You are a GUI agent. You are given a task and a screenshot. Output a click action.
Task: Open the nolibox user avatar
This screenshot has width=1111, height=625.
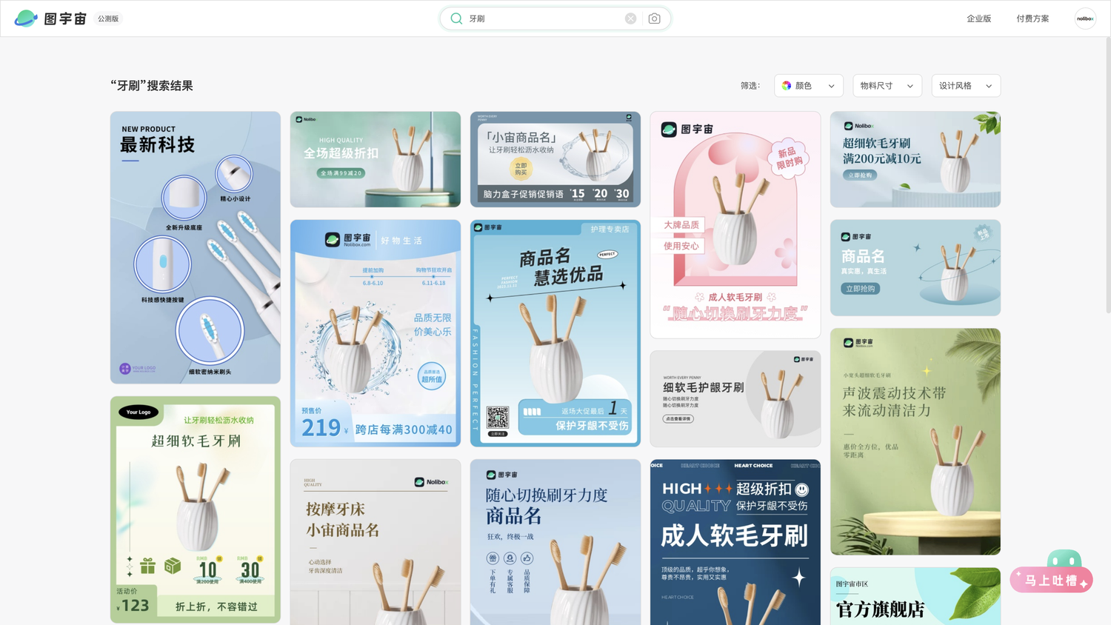1085,19
